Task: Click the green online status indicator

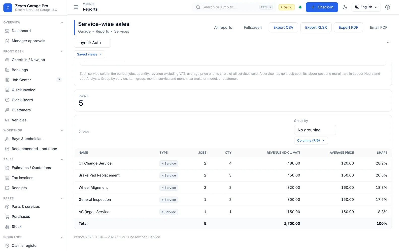Action: [x=300, y=7]
